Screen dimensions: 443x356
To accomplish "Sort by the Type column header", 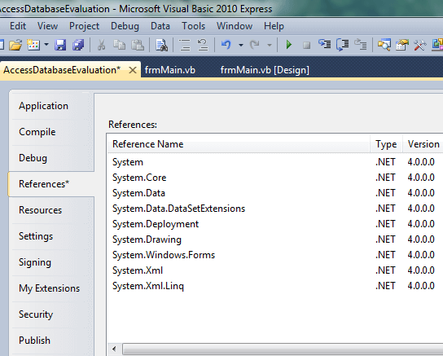I will [386, 144].
